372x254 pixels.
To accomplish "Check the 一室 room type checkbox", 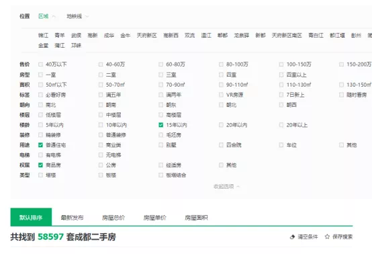I will [40, 75].
